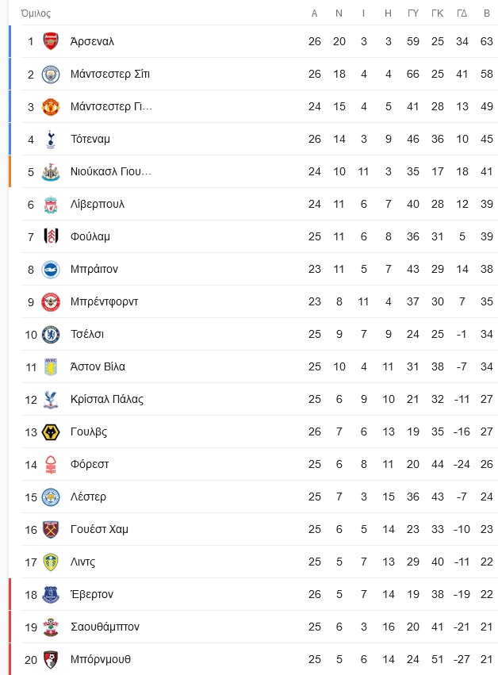Image resolution: width=498 pixels, height=675 pixels.
Task: Click the ΓΔ goal difference column header
Action: tap(462, 13)
